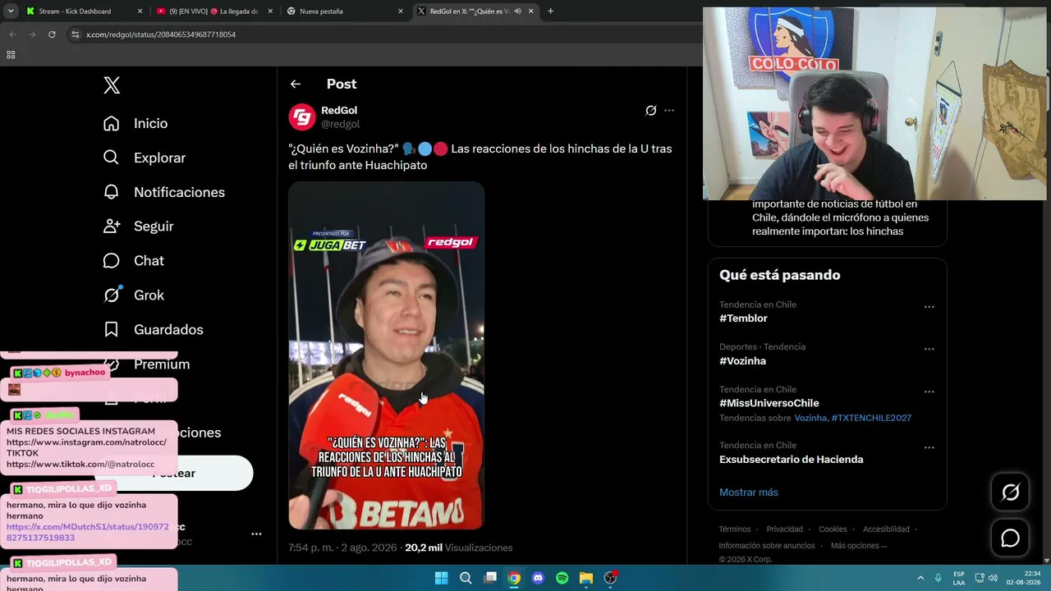Viewport: 1051px width, 591px height.
Task: Switch to Stream - Kick Dashboard tab
Action: click(x=84, y=11)
